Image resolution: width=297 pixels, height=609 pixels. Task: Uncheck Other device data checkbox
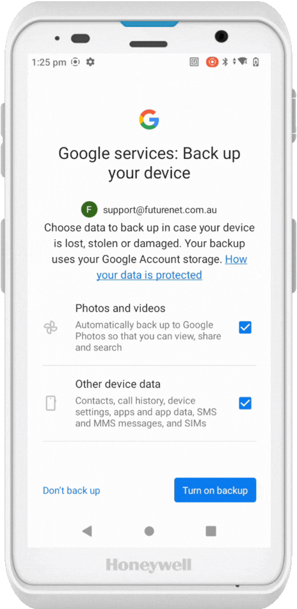pos(245,403)
